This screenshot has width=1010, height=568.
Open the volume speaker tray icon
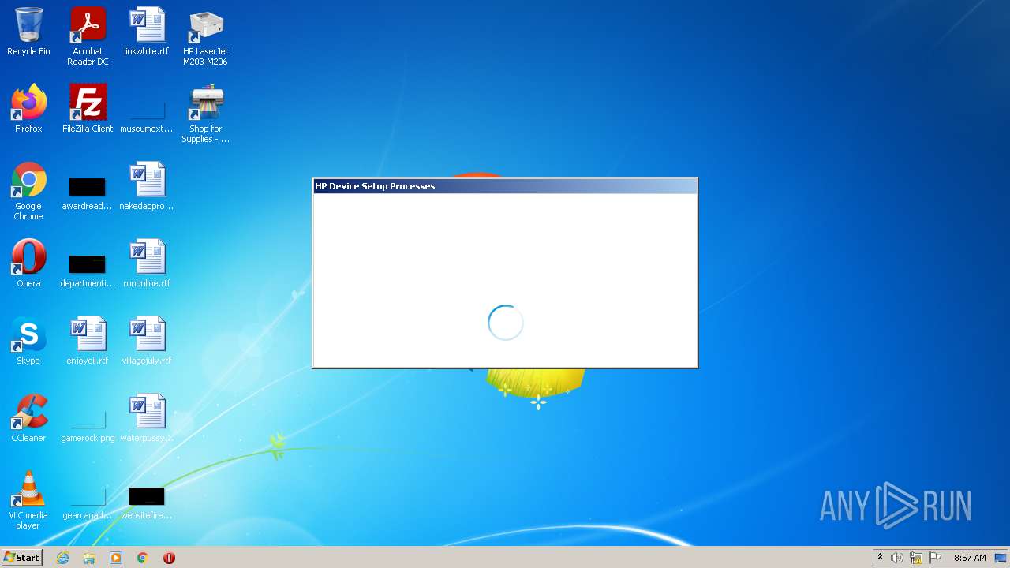tap(897, 558)
